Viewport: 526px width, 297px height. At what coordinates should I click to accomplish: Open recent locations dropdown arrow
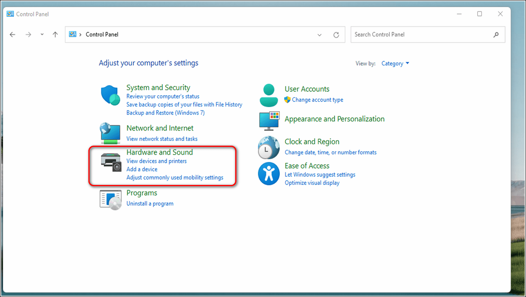coord(42,35)
